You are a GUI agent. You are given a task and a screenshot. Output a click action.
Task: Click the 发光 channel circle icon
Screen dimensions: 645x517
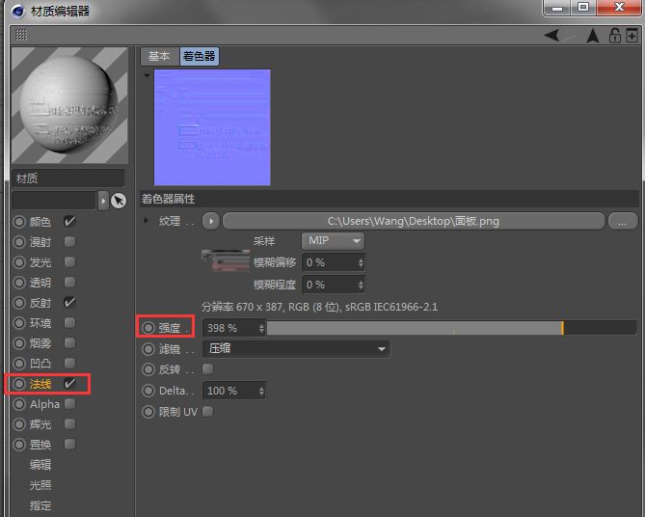[x=19, y=262]
